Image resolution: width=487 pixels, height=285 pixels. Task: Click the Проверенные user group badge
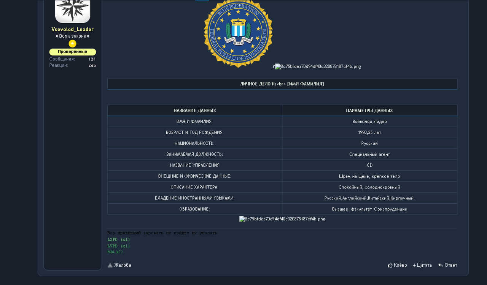pyautogui.click(x=72, y=52)
